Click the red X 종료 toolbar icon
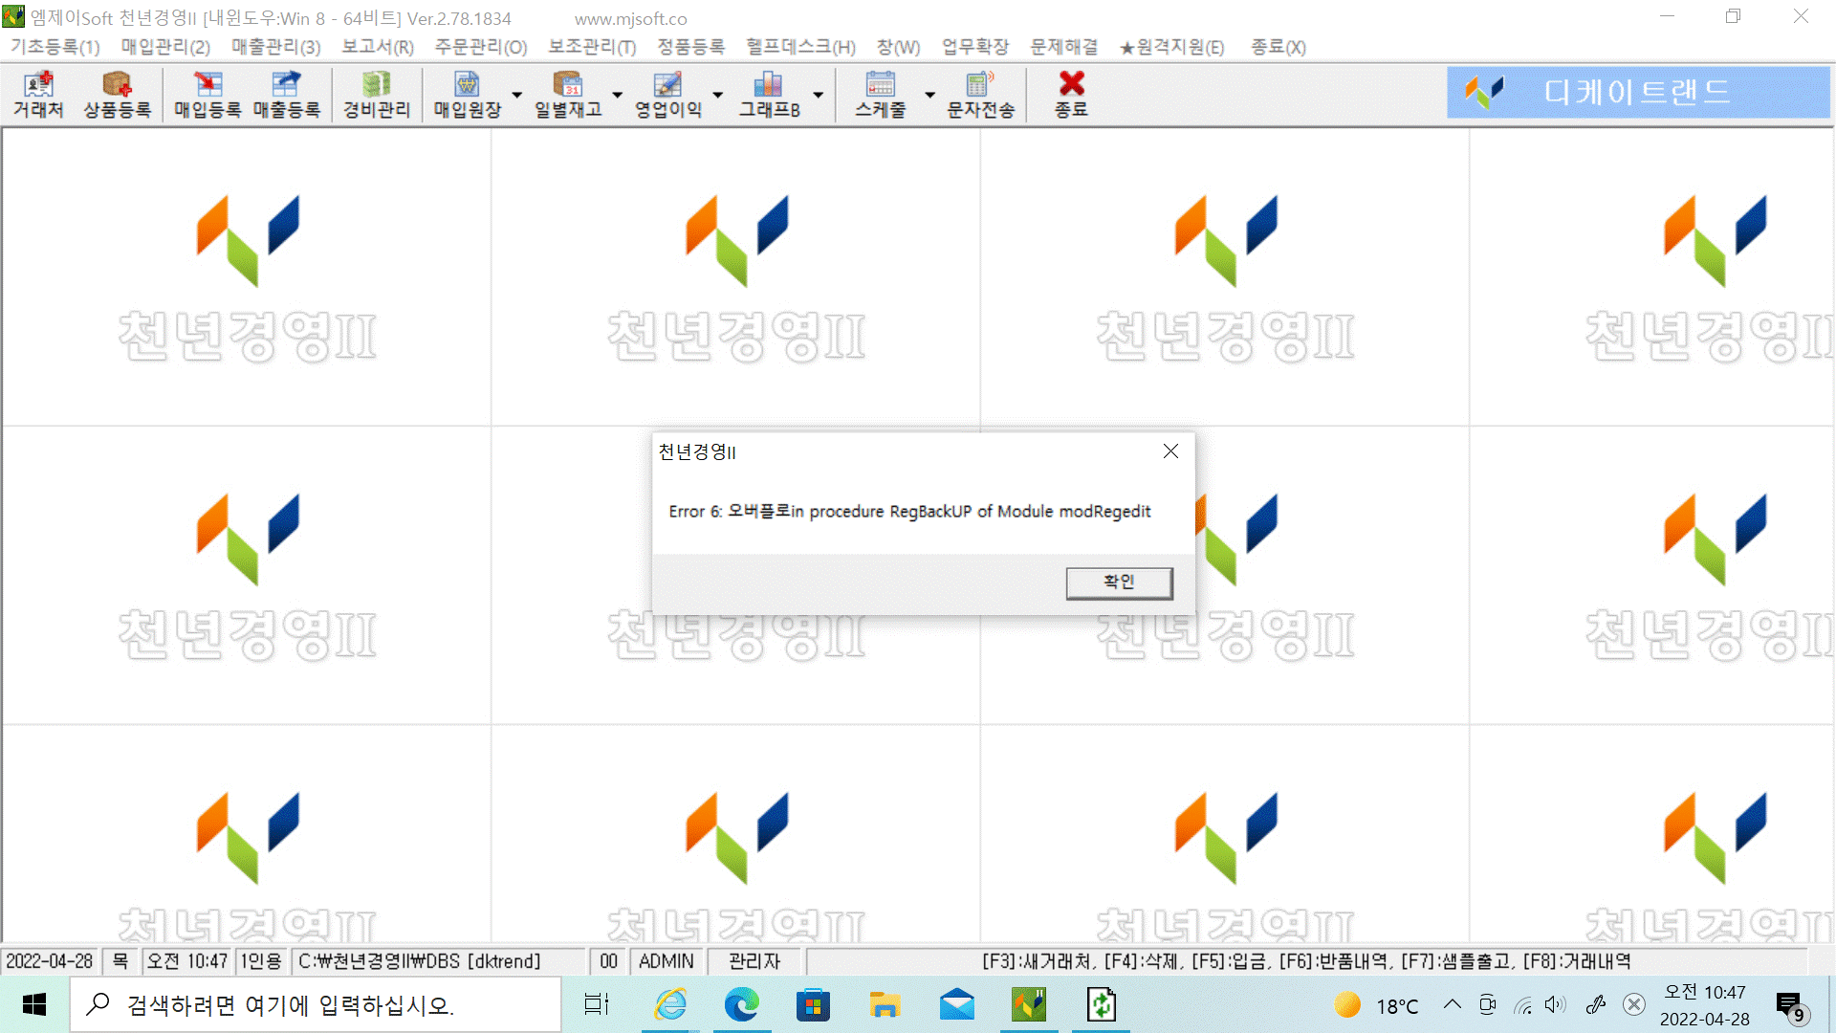 (x=1071, y=95)
